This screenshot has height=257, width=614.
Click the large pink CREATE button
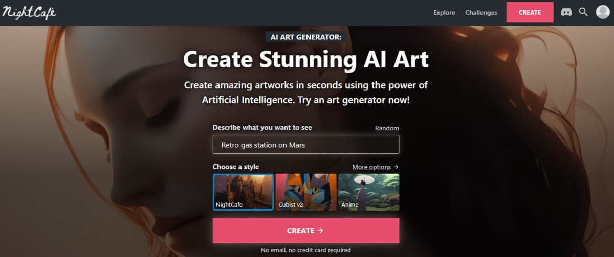click(x=306, y=231)
